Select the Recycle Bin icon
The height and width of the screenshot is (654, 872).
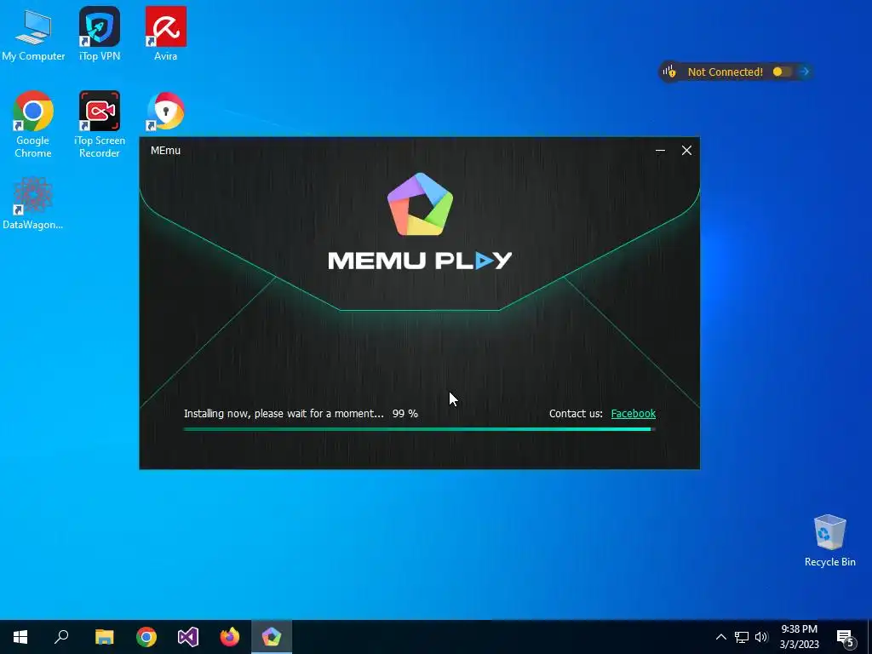(x=829, y=541)
